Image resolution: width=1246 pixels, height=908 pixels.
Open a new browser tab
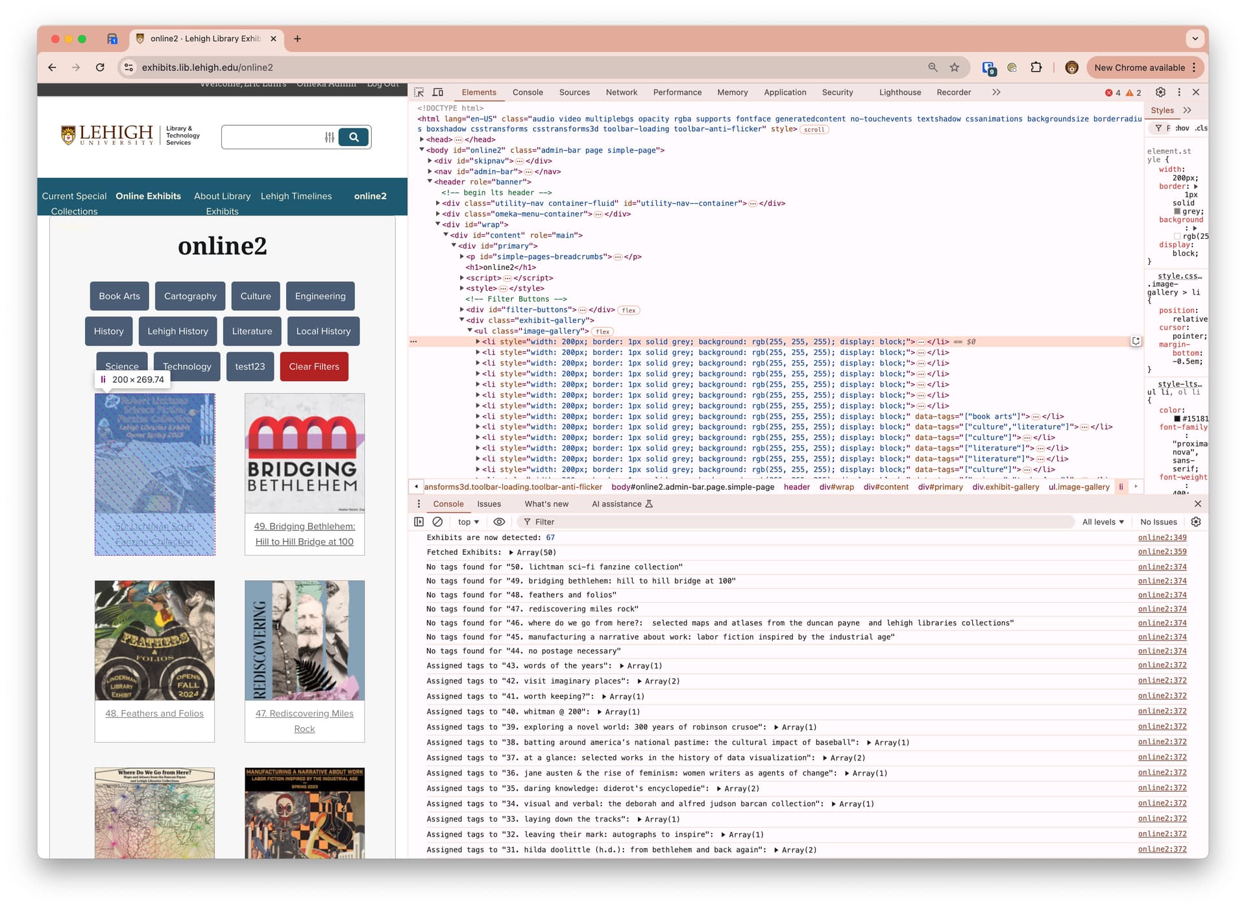(x=297, y=39)
